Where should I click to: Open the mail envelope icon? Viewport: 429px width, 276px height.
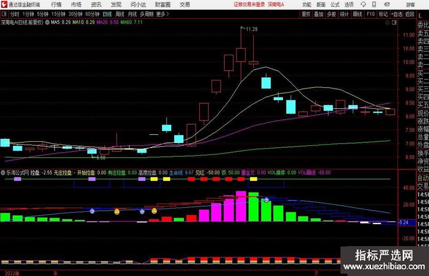387,5
